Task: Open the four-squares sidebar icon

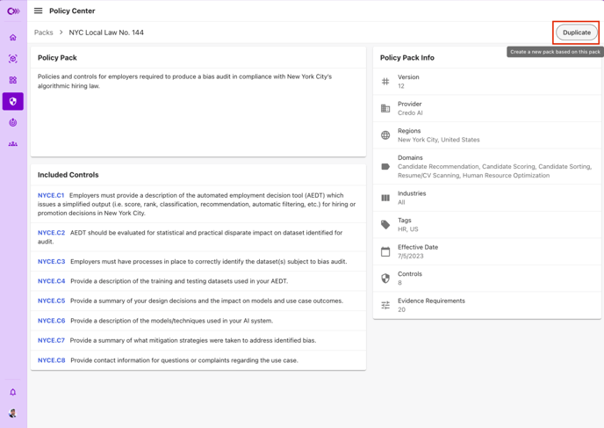Action: [13, 80]
